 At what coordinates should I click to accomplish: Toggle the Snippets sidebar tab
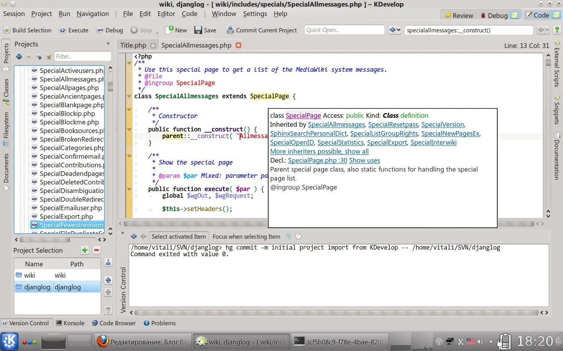(x=557, y=110)
